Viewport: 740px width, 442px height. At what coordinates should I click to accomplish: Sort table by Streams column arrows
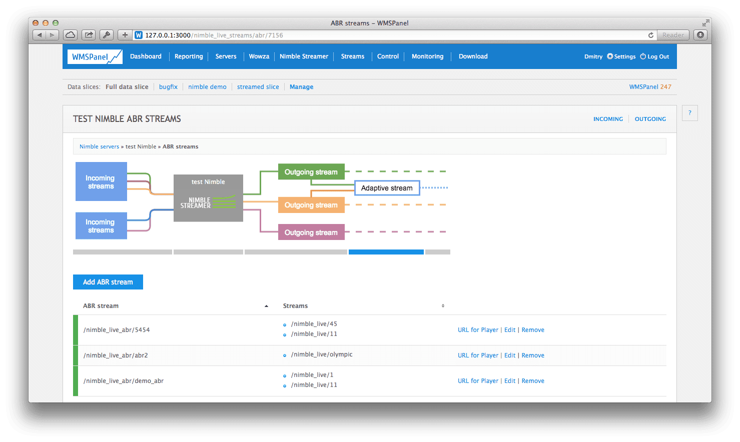tap(443, 306)
